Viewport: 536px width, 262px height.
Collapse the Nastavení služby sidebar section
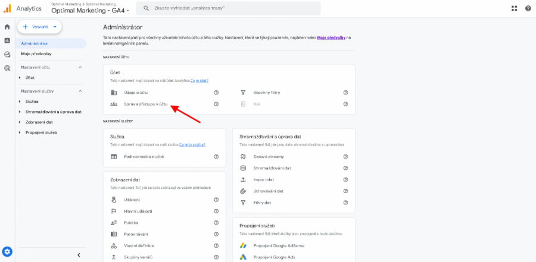pos(80,91)
